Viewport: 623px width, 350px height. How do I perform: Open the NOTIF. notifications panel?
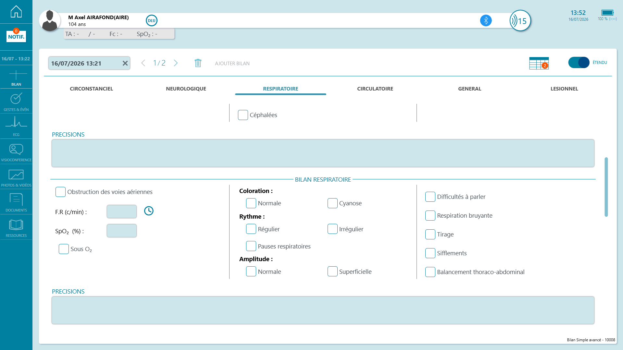pos(16,36)
